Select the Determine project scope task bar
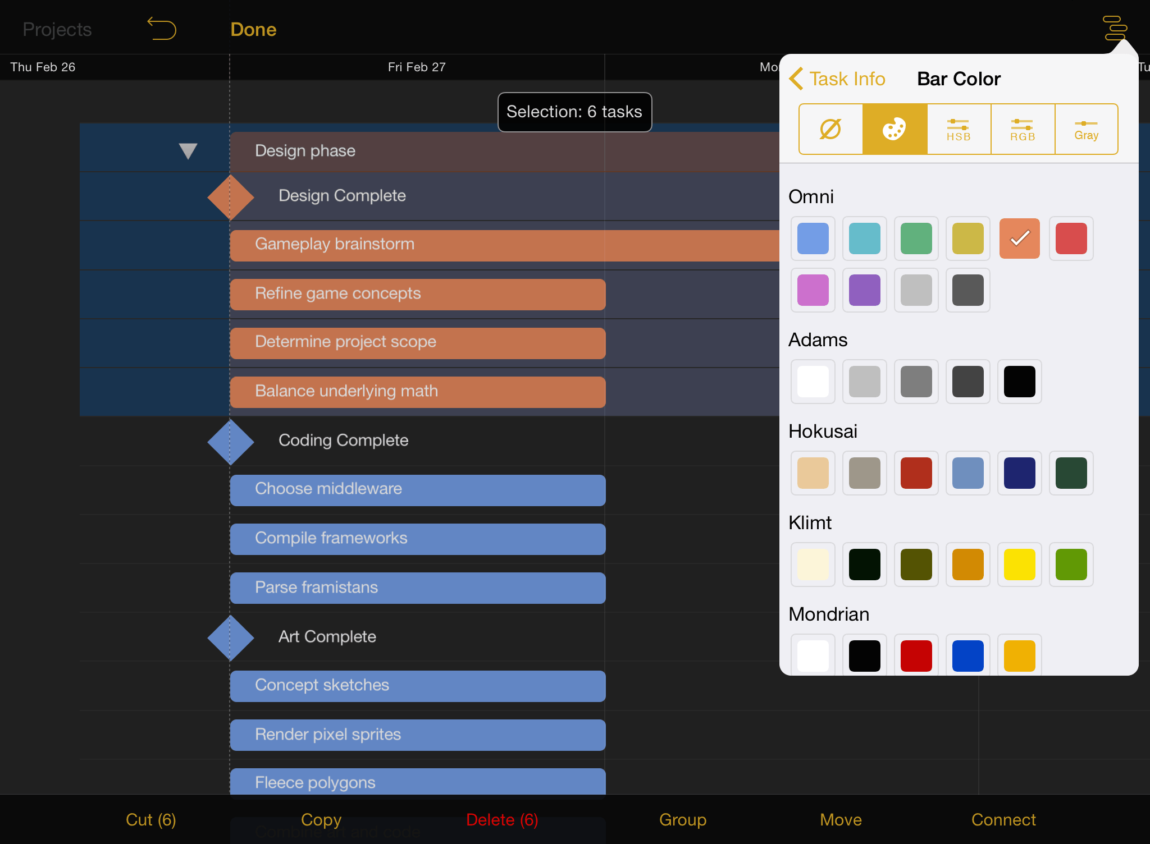The height and width of the screenshot is (844, 1150). [418, 343]
